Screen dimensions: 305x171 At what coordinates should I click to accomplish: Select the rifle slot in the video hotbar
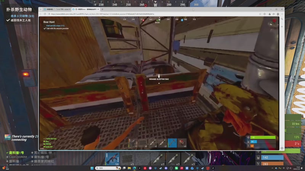(x=133, y=143)
